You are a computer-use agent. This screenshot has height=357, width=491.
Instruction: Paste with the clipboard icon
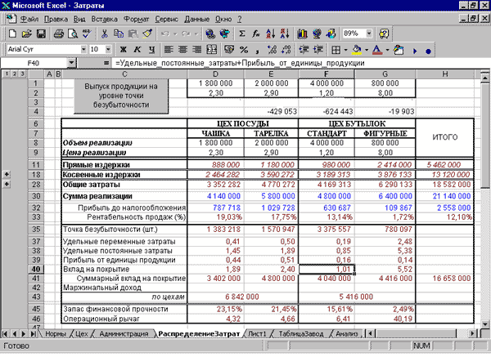[133, 33]
